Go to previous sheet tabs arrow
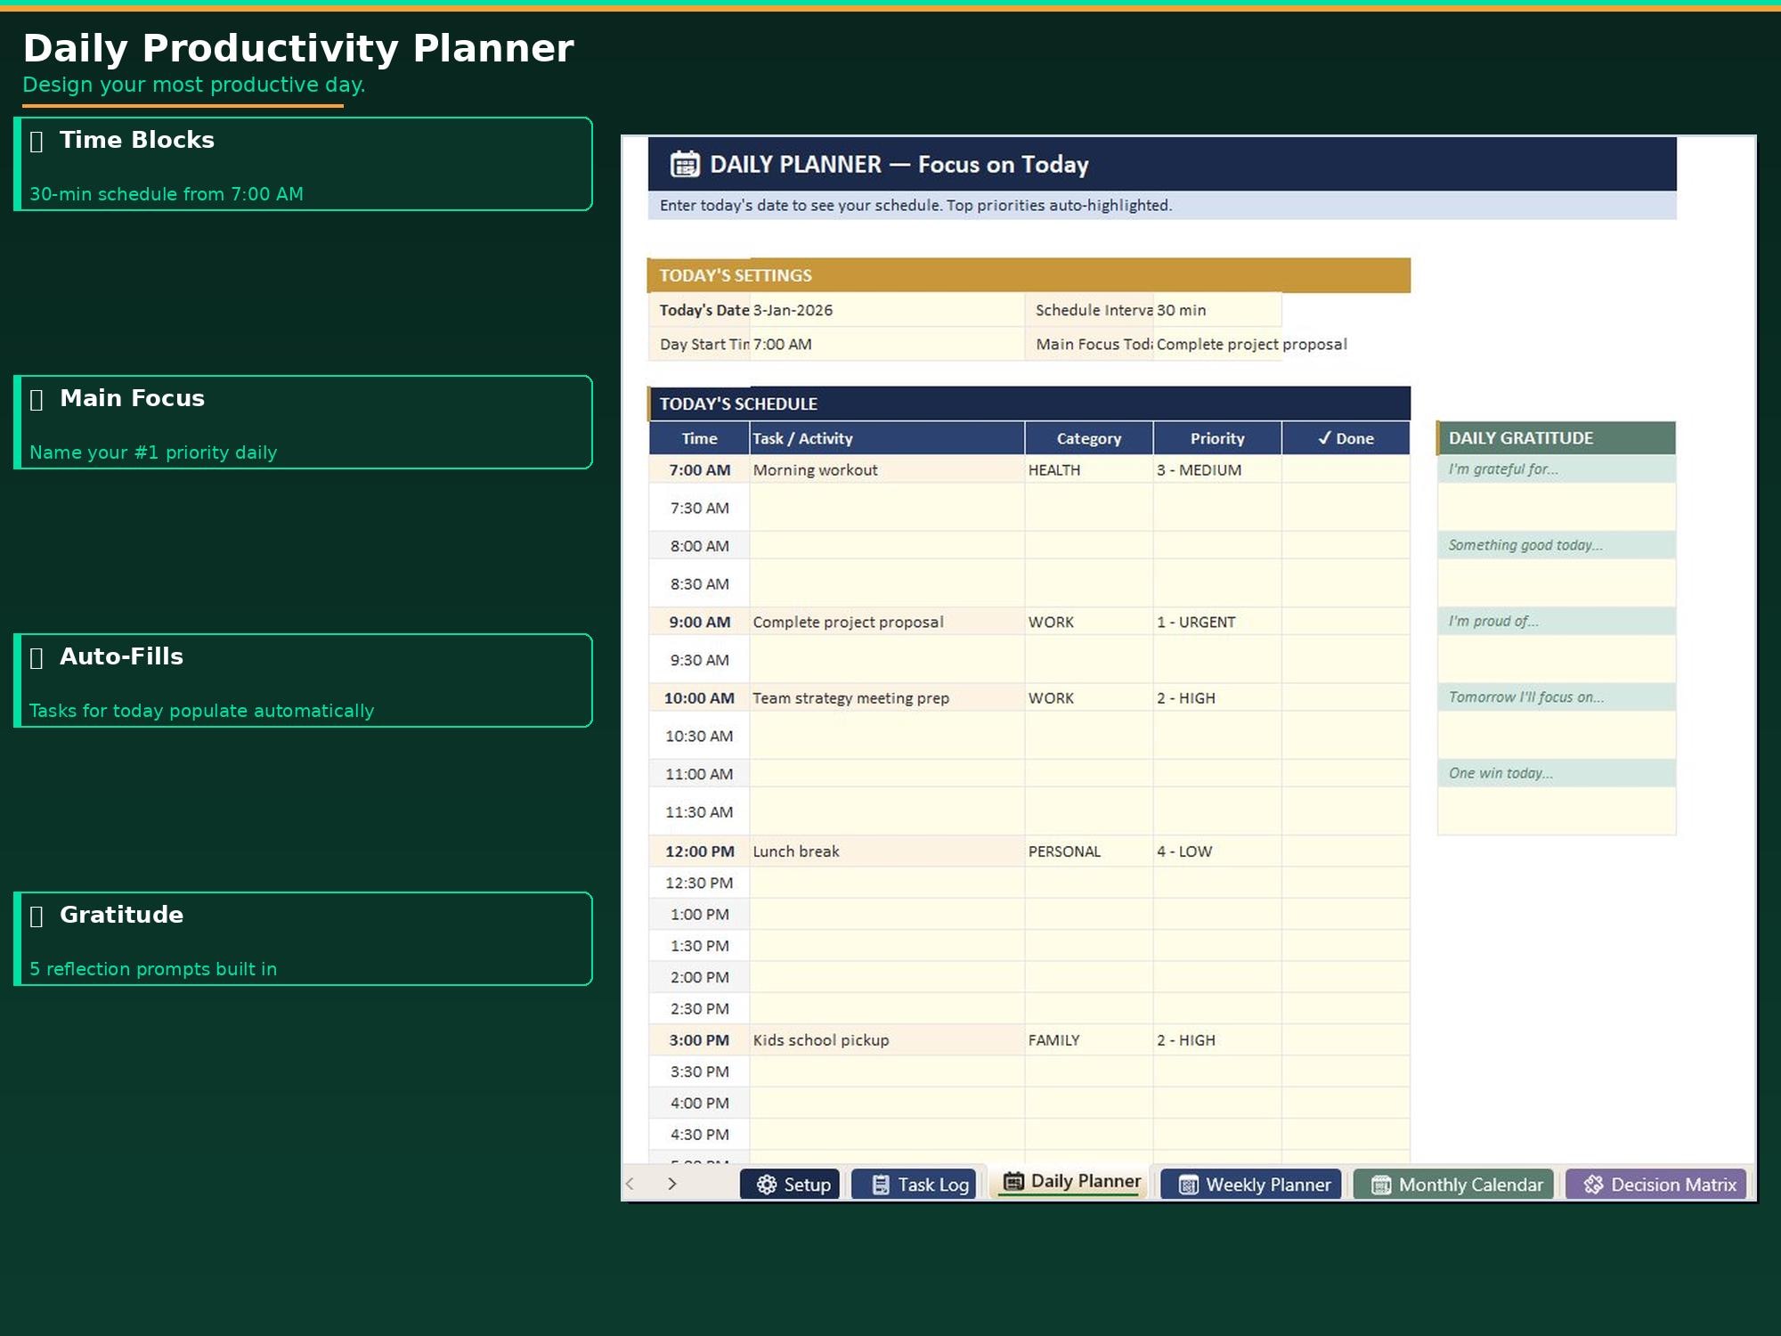This screenshot has height=1336, width=1781. (630, 1184)
